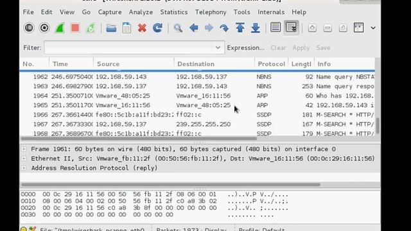
Task: Sort by the Protocol column header
Action: click(x=271, y=64)
